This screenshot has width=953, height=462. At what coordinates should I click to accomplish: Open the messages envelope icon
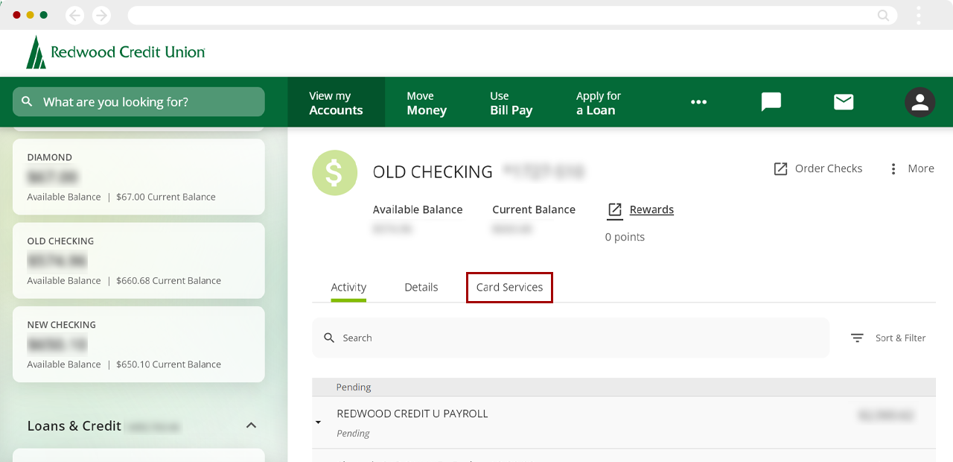coord(844,102)
